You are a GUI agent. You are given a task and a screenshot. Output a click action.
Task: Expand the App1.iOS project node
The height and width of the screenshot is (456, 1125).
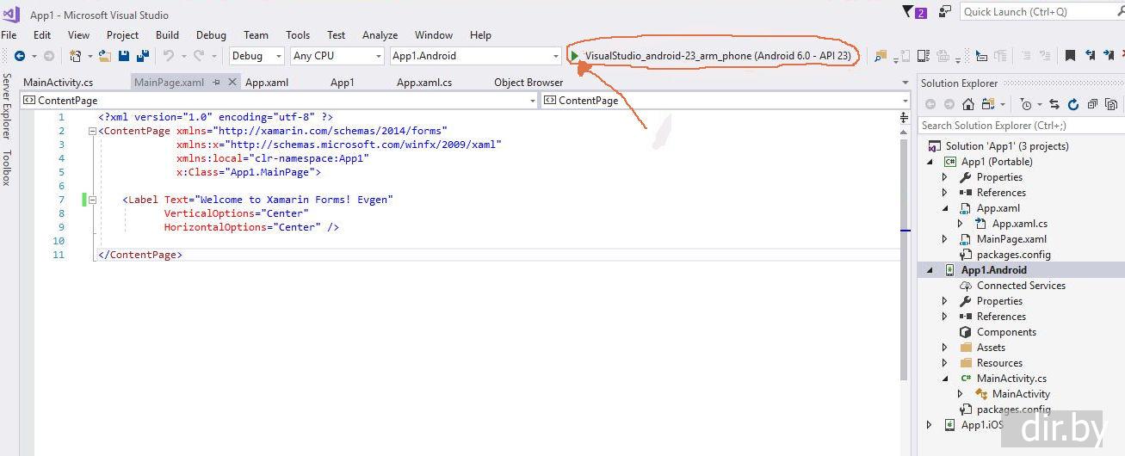coord(929,425)
